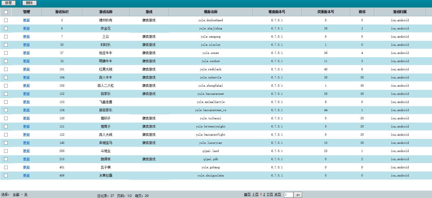Click the 游戏 column header
The image size is (432, 198).
[149, 12]
